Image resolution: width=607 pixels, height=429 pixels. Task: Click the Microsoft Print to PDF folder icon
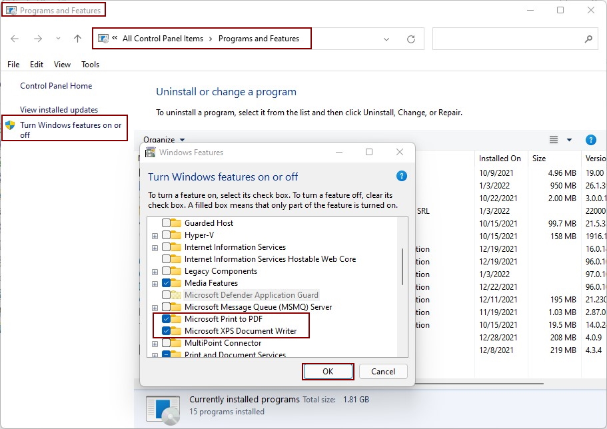coord(176,319)
